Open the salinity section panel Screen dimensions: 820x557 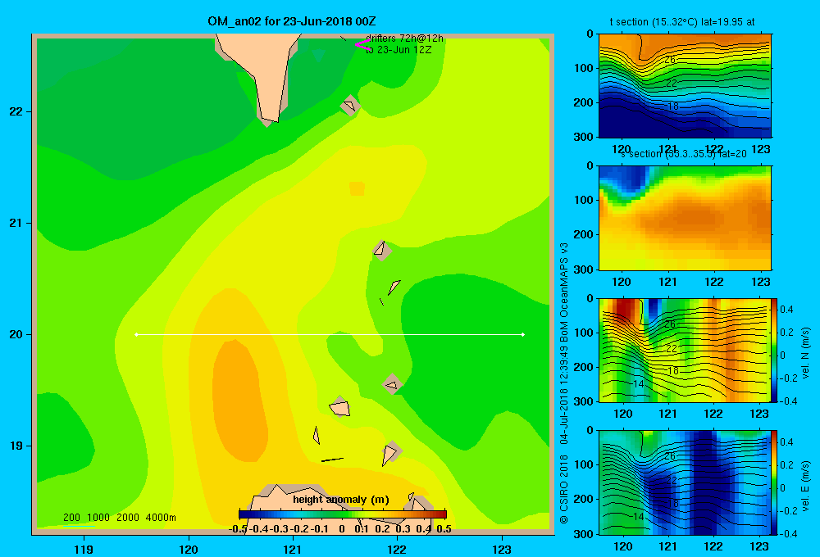point(685,217)
